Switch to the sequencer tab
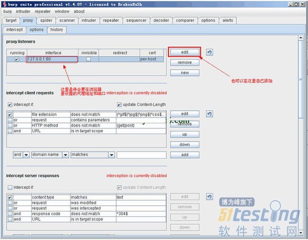308x240 pixels. (136, 20)
